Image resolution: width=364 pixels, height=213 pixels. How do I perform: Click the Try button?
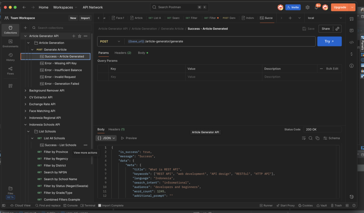[x=329, y=41]
